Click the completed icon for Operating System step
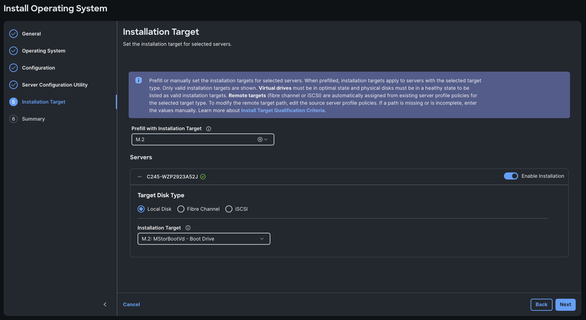The height and width of the screenshot is (320, 586). point(13,50)
